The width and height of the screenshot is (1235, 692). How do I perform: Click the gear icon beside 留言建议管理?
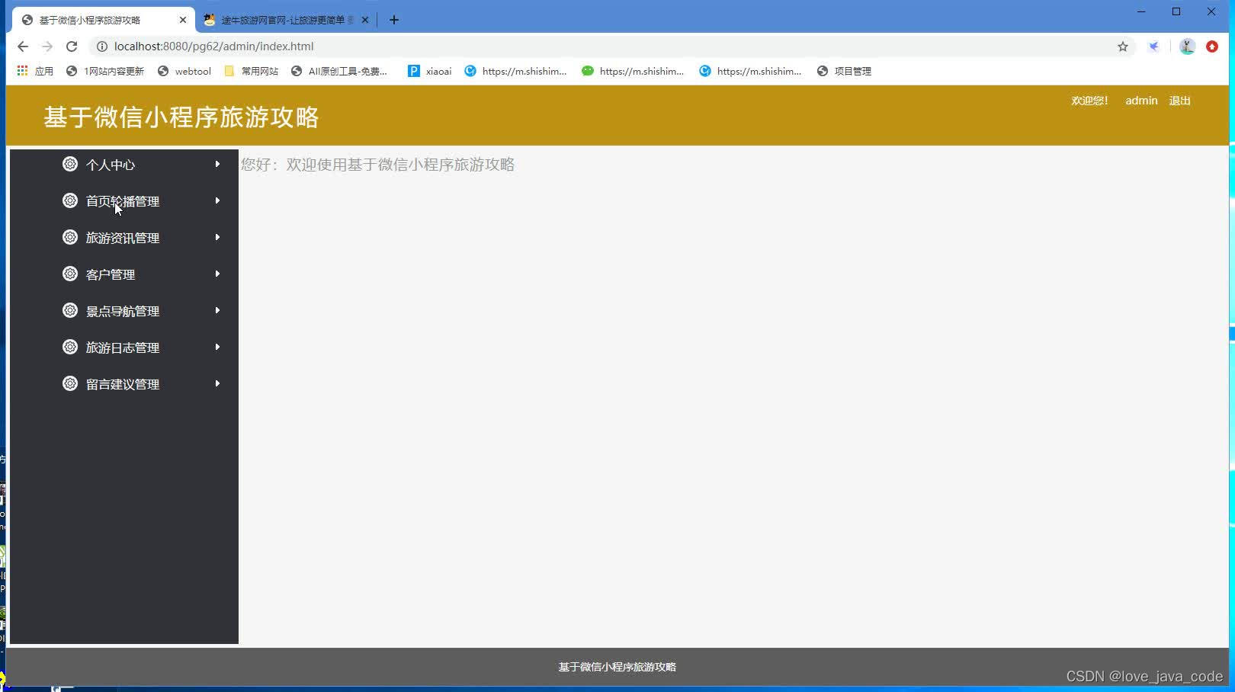[70, 383]
